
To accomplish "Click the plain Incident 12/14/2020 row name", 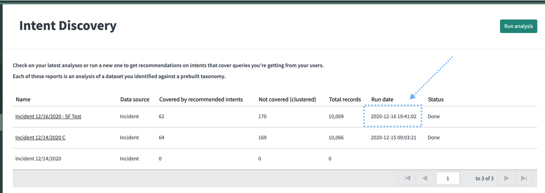I will pos(38,159).
